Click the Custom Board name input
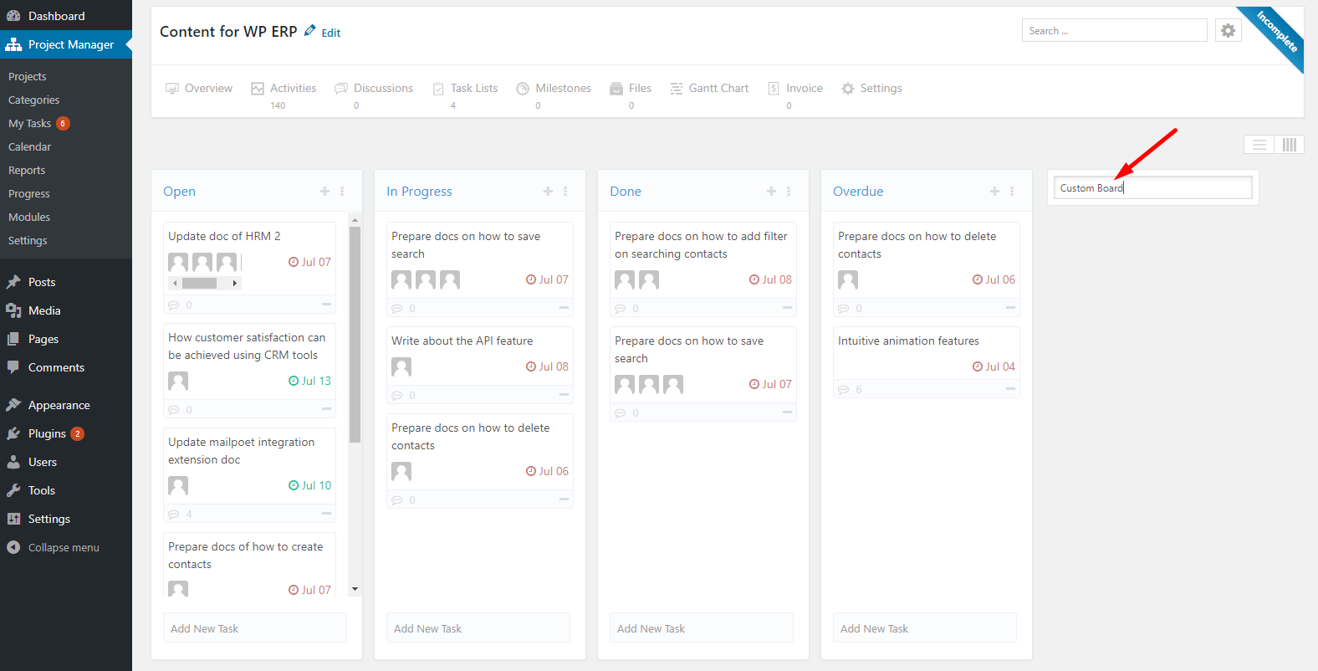Image resolution: width=1318 pixels, height=671 pixels. [x=1152, y=187]
